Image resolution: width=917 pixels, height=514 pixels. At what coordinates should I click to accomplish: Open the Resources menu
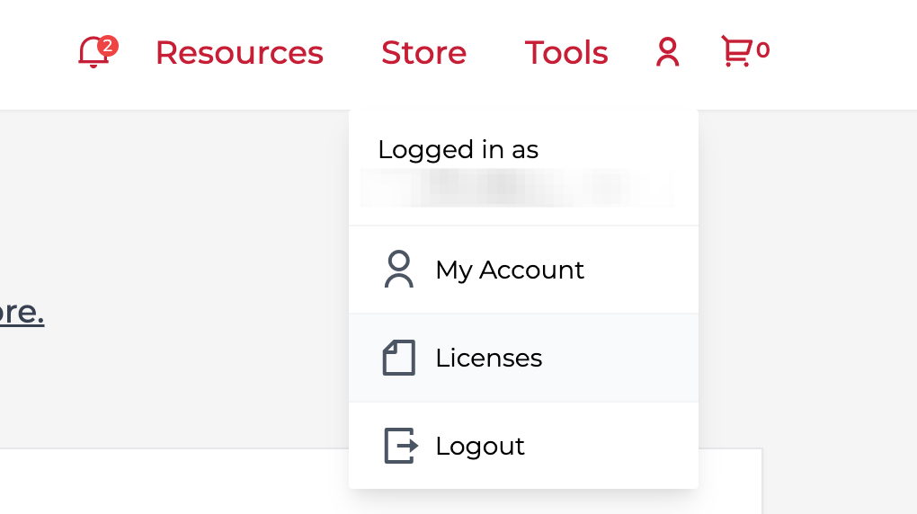(239, 53)
